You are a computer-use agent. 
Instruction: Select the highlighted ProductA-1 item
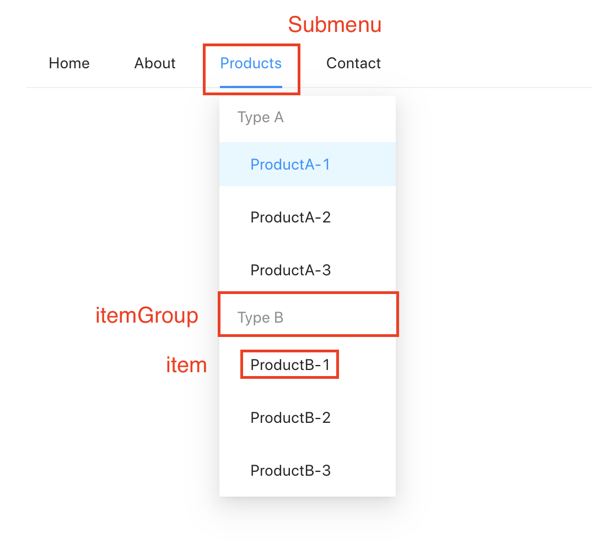pyautogui.click(x=290, y=164)
